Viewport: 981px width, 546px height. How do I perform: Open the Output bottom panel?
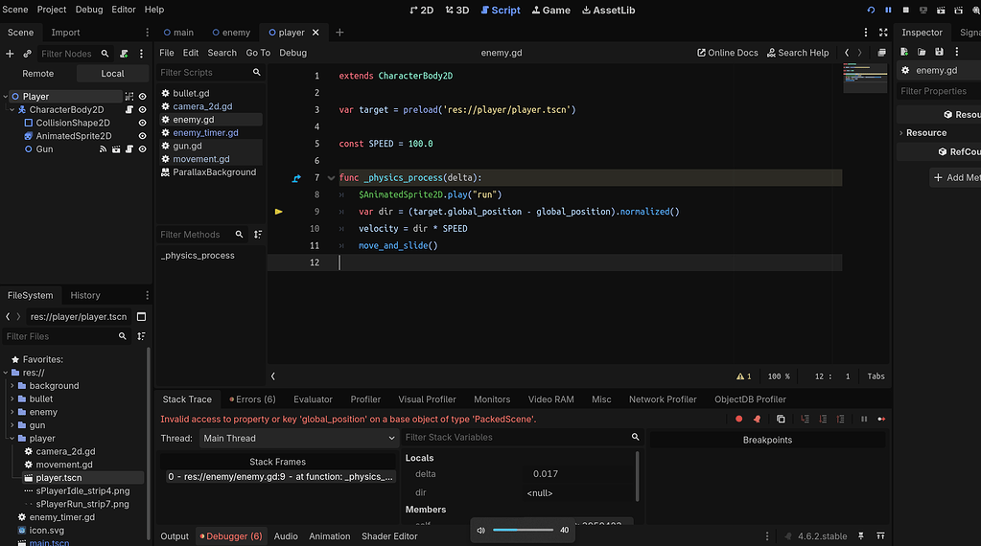click(x=174, y=536)
